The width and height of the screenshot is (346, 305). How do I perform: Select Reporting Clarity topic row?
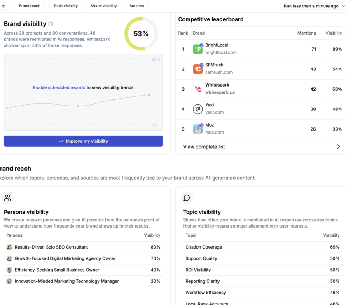[x=262, y=281]
